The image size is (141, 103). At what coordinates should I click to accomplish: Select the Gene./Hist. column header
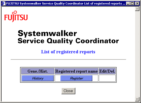(x=38, y=71)
